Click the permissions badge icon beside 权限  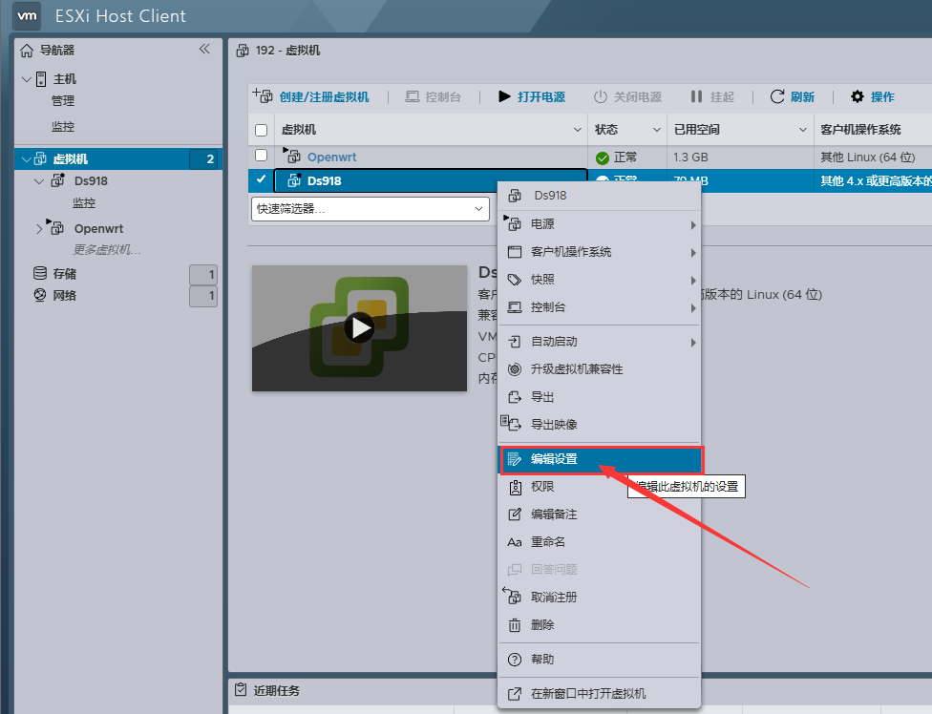pos(516,487)
